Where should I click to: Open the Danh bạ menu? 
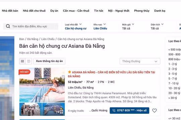coord(160,11)
